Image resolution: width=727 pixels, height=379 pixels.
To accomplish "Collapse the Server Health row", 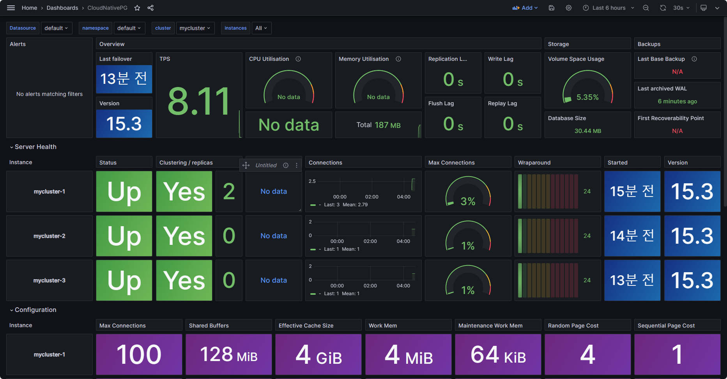I will [x=33, y=147].
